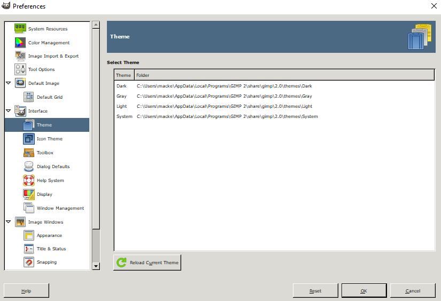The height and width of the screenshot is (301, 441).
Task: Click the Default Grid icon
Action: tap(29, 97)
